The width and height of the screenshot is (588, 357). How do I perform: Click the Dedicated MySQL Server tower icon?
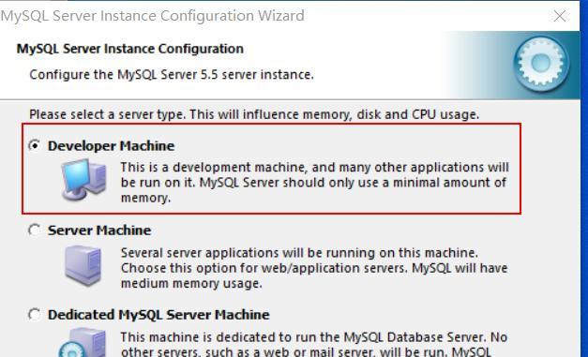(x=83, y=342)
